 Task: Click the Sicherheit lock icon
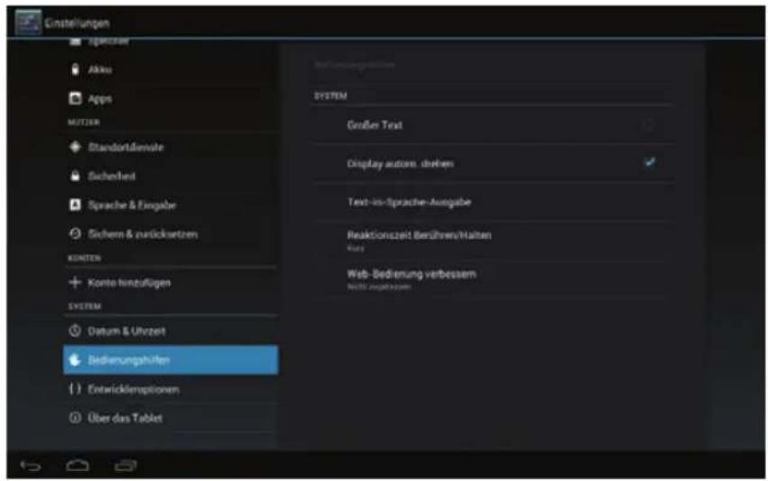tap(75, 176)
